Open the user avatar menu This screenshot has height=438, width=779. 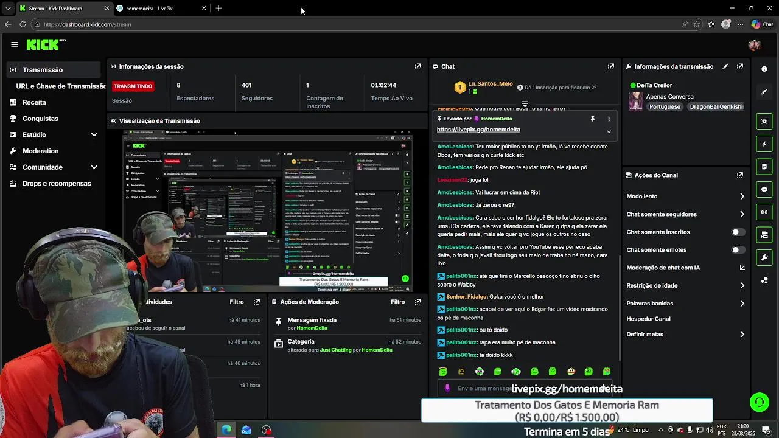pyautogui.click(x=755, y=45)
